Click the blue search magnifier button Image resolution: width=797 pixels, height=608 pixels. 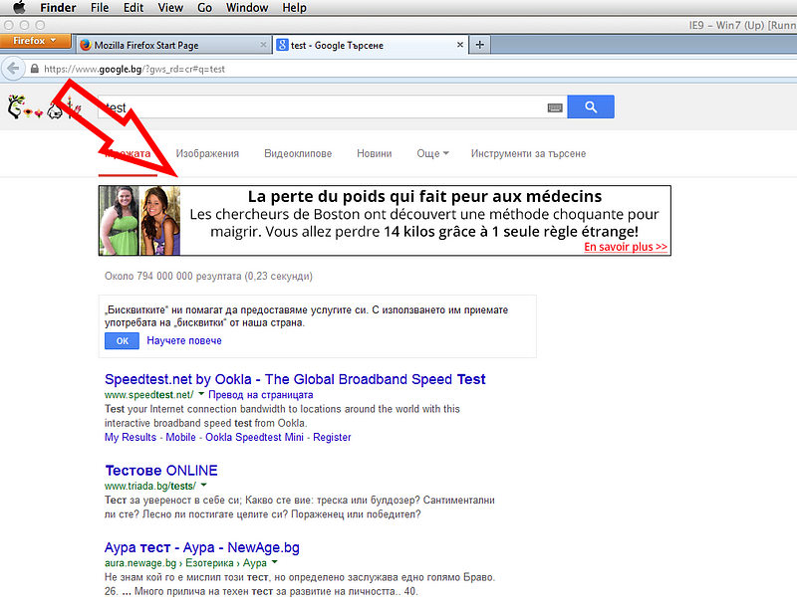(x=591, y=106)
